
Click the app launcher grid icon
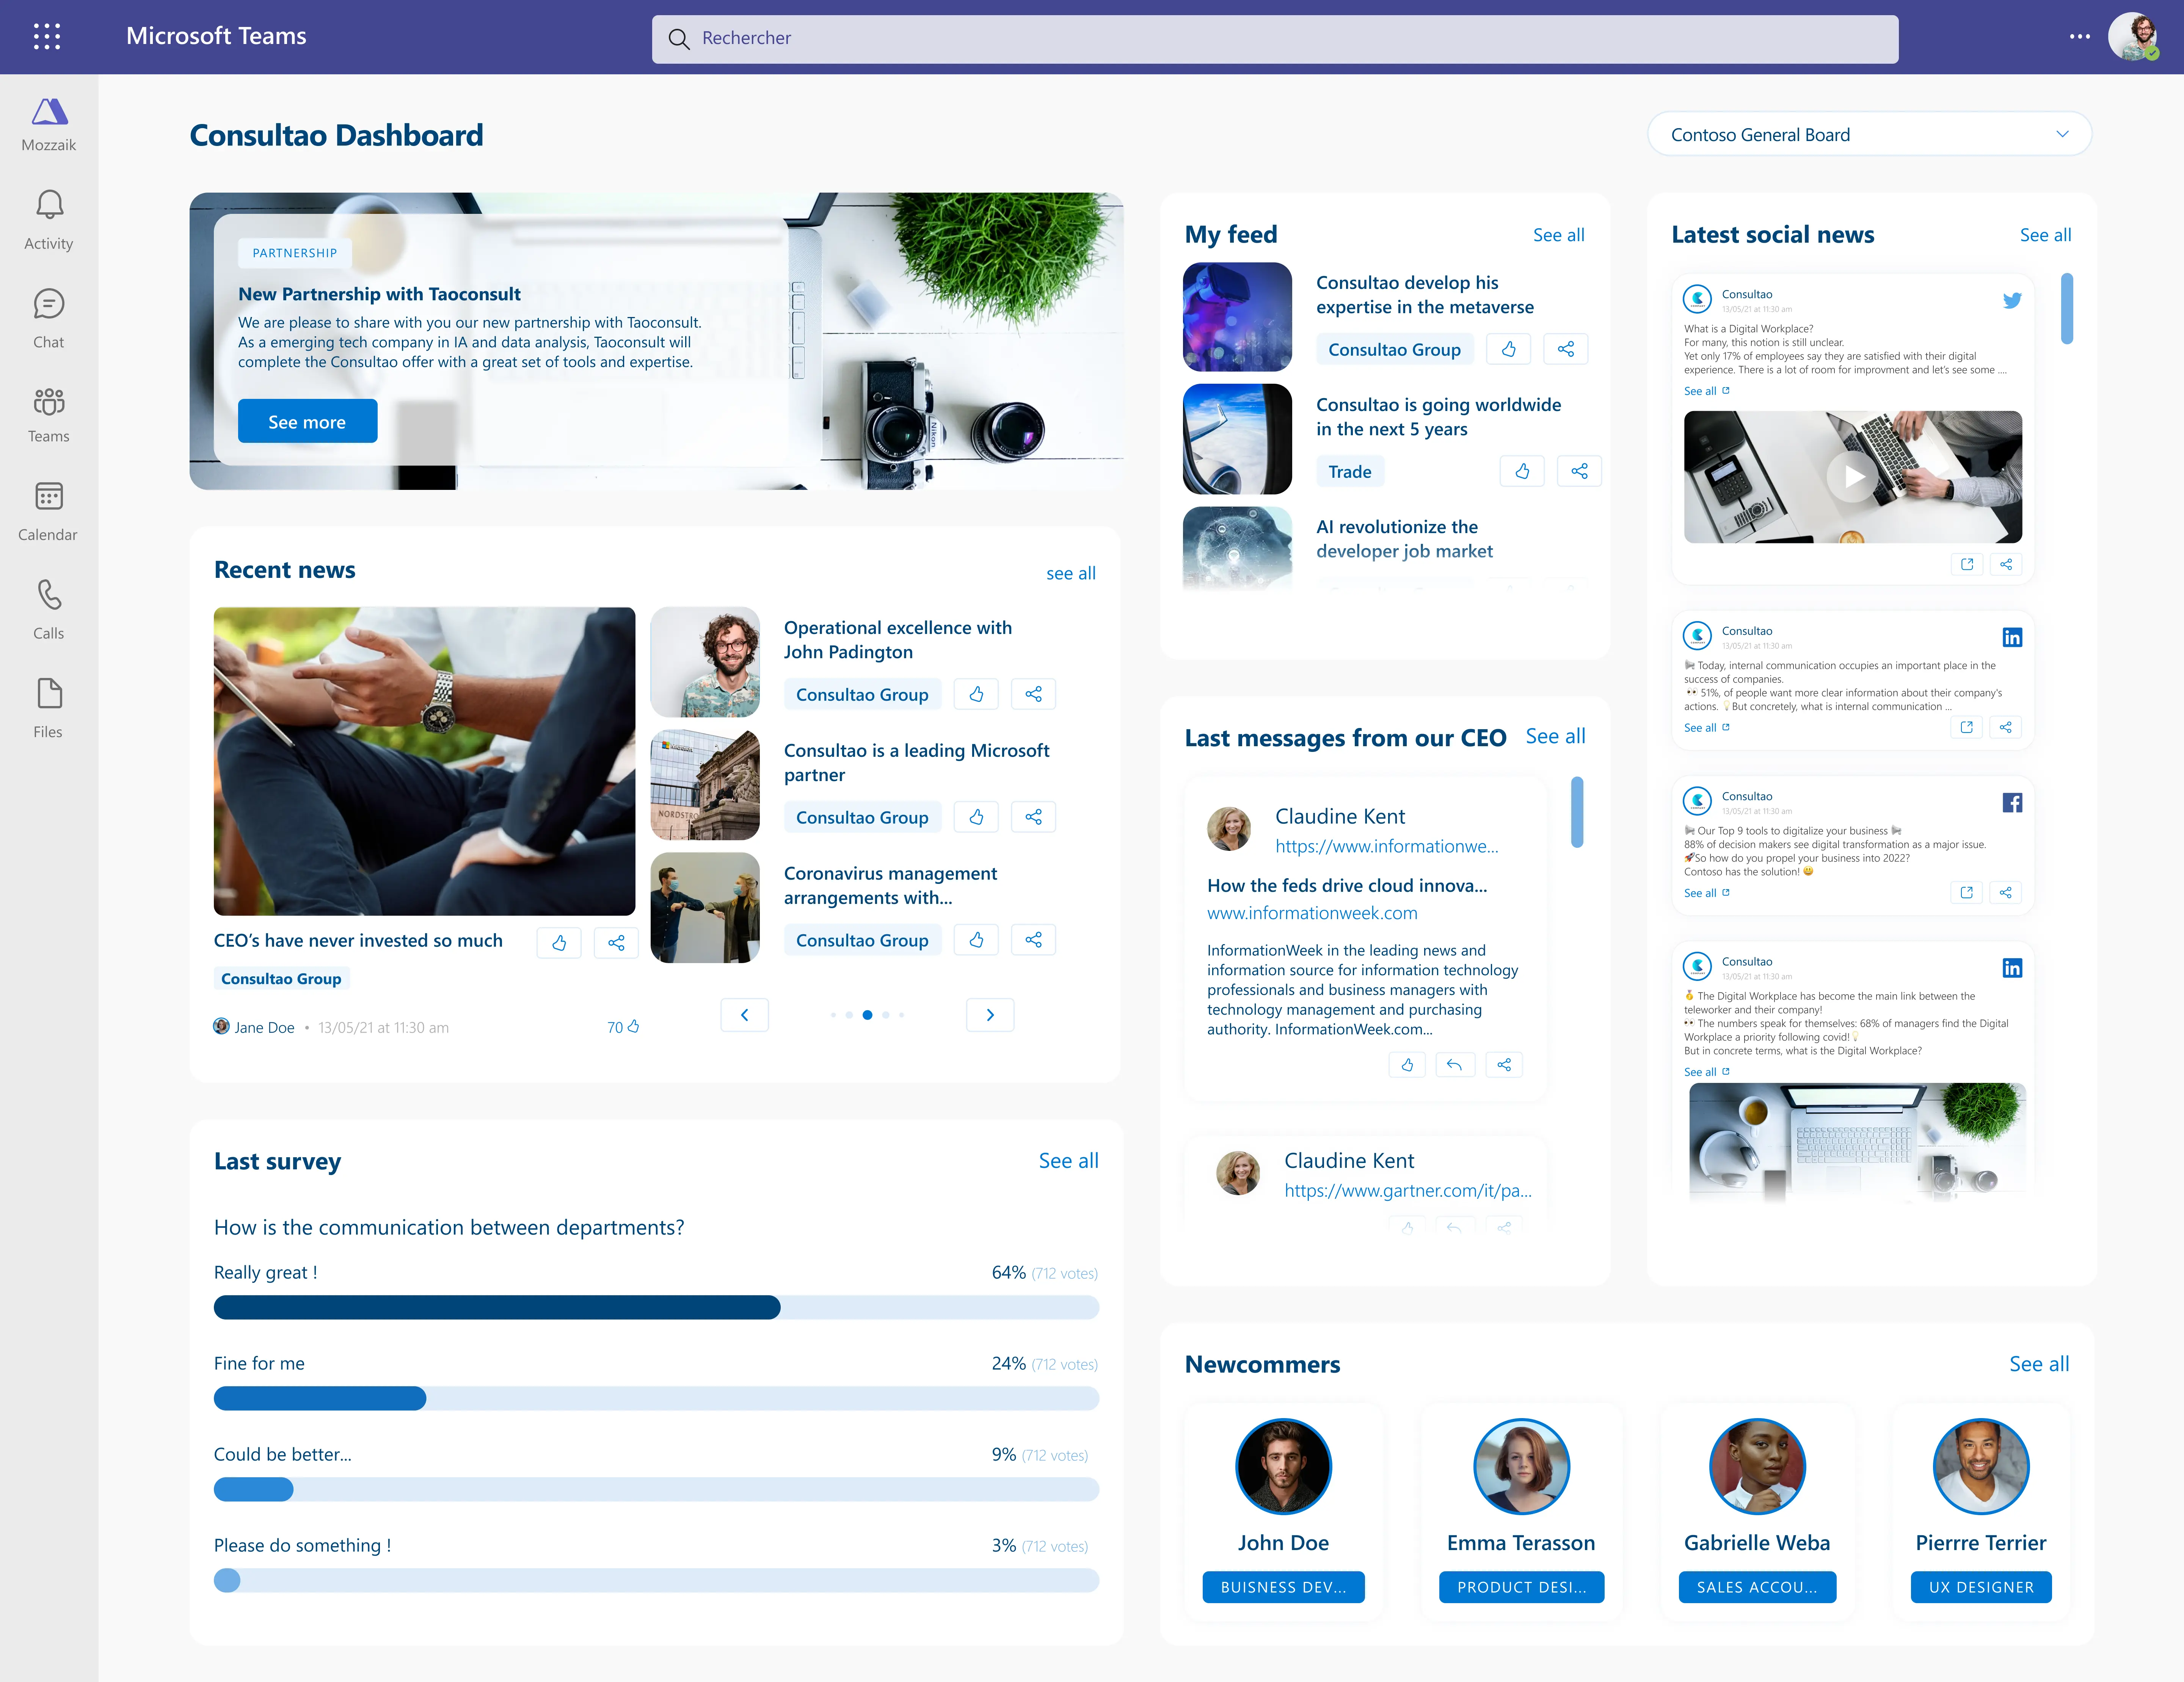coord(47,37)
